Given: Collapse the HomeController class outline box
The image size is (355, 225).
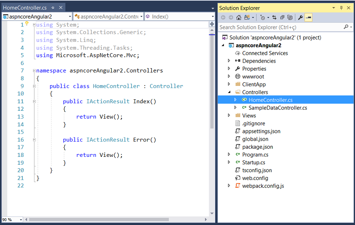Looking at the screenshot, I should click(x=34, y=86).
